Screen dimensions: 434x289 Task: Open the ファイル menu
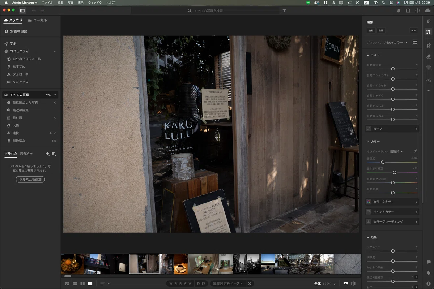47,3
